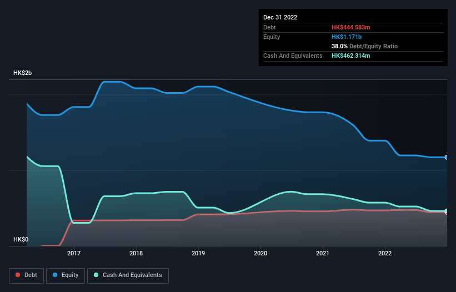Viewport: 456px width, 292px height.
Task: Select the Cash endpoint marker on chart
Action: (x=447, y=210)
